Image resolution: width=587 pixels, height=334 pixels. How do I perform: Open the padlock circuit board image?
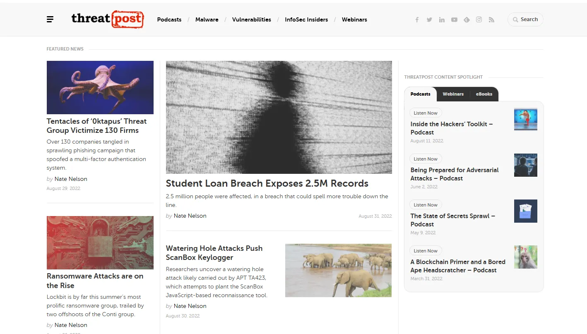point(100,243)
